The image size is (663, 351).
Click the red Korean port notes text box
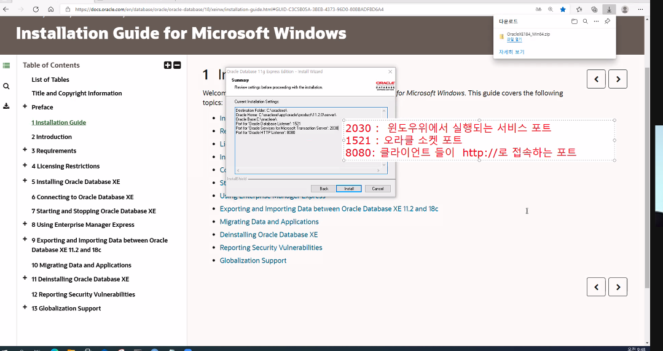[479, 140]
